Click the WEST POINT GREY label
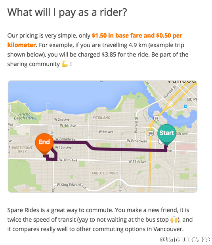The width and height of the screenshot is (212, 245). click(22, 150)
